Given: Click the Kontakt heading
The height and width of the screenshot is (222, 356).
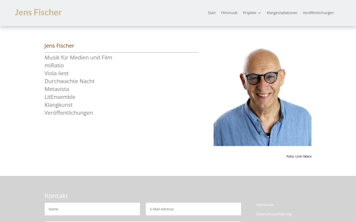Looking at the screenshot, I should pos(56,196).
